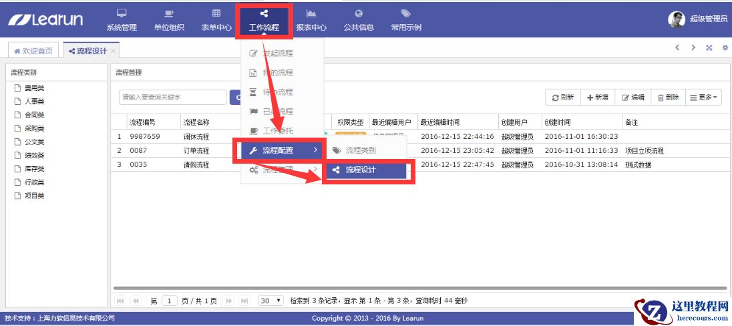This screenshot has width=732, height=326.
Task: Choose 流程设计 in the submenu
Action: [366, 170]
